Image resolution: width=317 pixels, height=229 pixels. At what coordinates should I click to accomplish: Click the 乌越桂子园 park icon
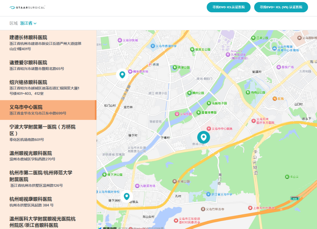click(209, 103)
